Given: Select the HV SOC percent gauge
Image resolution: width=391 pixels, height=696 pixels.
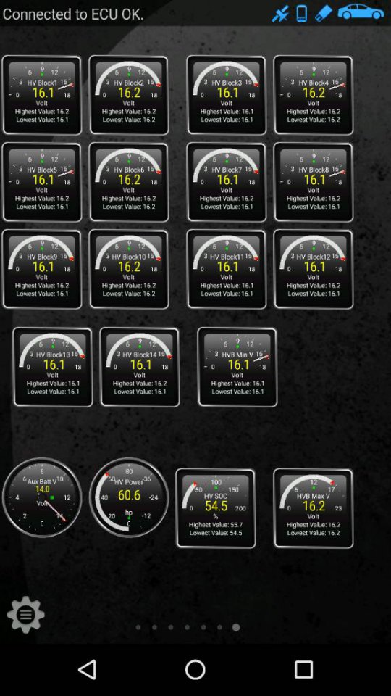Looking at the screenshot, I should click(216, 509).
